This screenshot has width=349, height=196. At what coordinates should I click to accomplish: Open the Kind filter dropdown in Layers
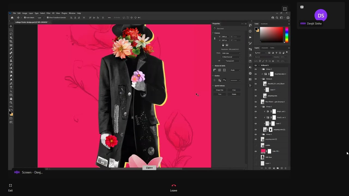pos(260,53)
